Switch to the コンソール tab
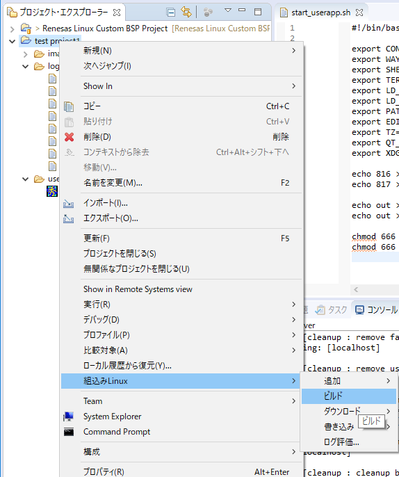The width and height of the screenshot is (399, 477). [377, 309]
